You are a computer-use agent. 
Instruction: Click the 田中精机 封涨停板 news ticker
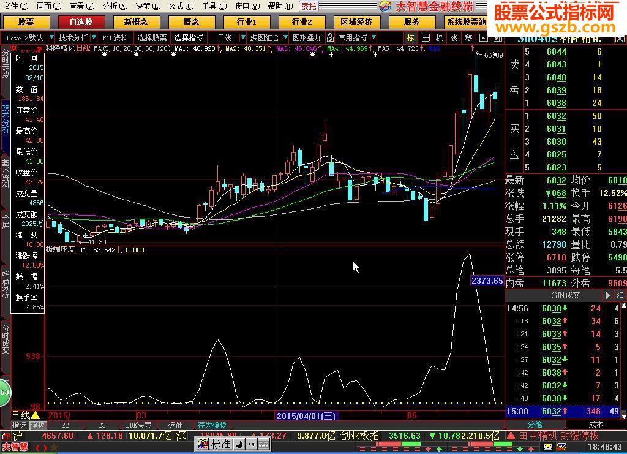coord(558,436)
